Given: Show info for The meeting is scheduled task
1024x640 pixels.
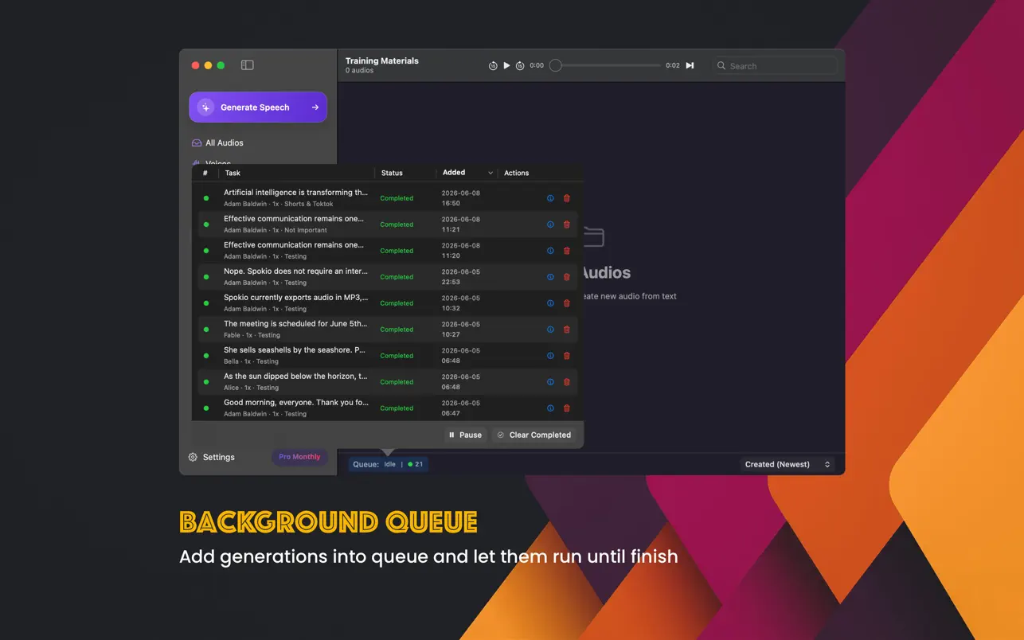Looking at the screenshot, I should [550, 330].
